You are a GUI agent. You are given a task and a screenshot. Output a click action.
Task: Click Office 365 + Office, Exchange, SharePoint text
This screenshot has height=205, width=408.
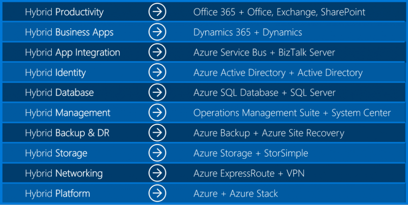pos(279,12)
